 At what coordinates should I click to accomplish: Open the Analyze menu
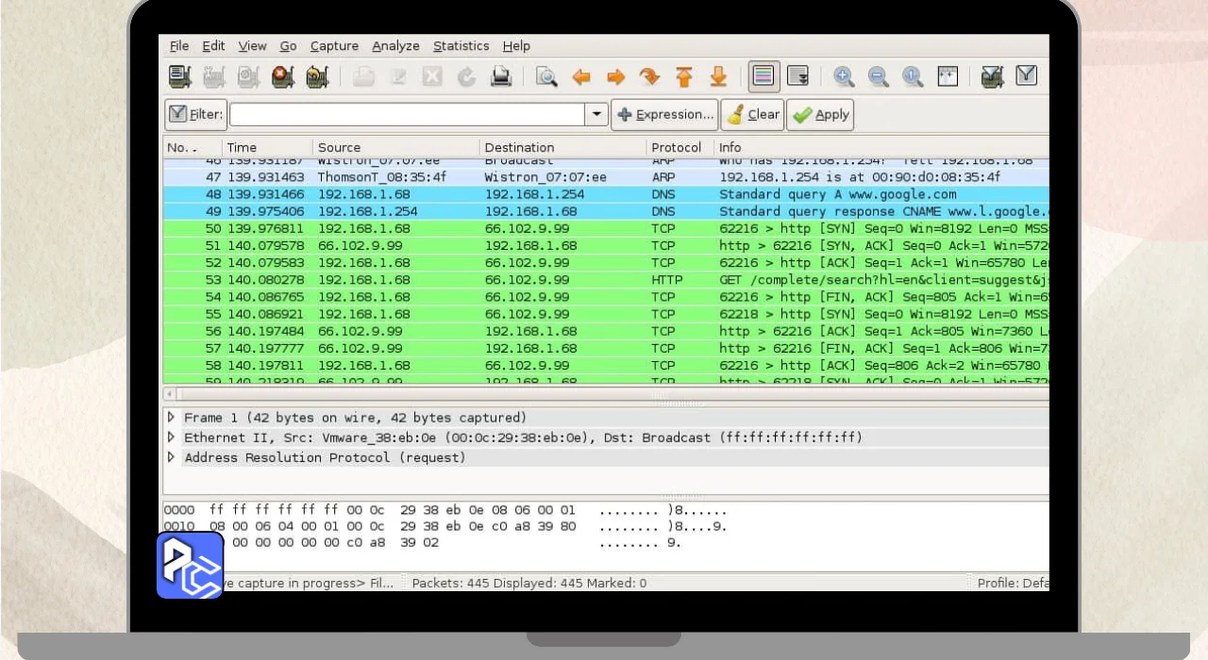point(395,45)
